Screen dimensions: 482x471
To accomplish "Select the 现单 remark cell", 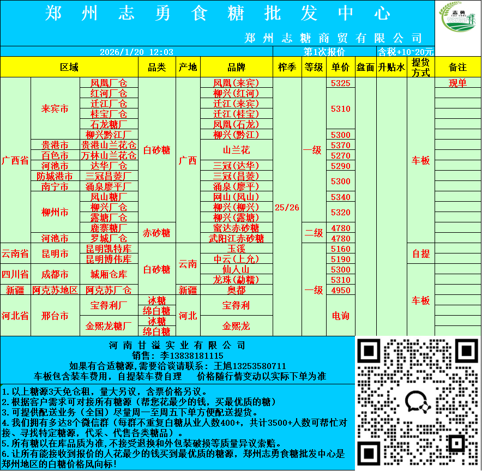I will pos(457,83).
